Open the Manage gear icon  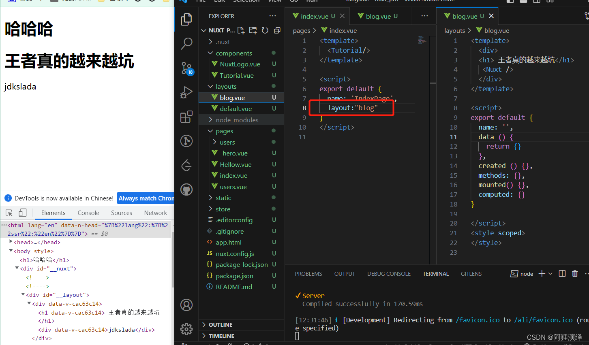[x=186, y=329]
